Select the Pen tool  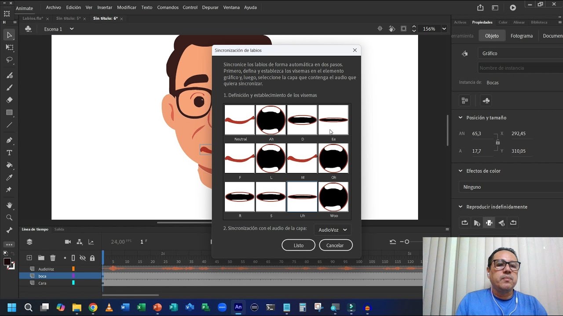tap(9, 140)
